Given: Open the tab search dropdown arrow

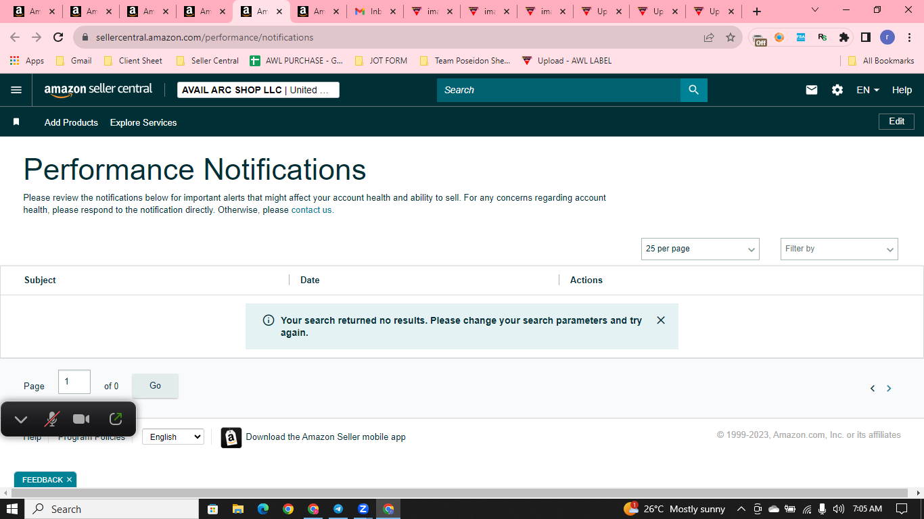Looking at the screenshot, I should point(815,10).
